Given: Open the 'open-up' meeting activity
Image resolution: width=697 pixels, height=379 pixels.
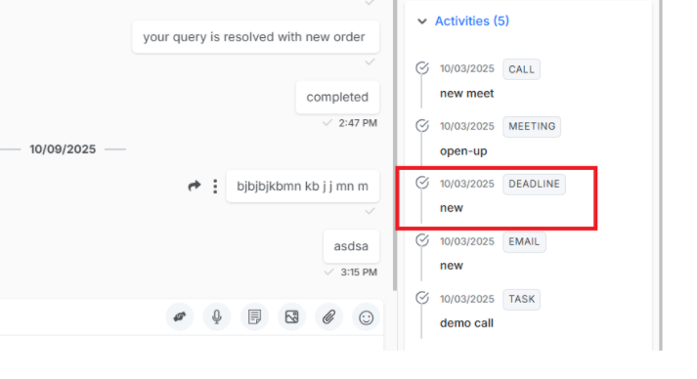Looking at the screenshot, I should click(463, 151).
